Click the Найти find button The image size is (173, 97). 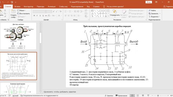pos(152,11)
